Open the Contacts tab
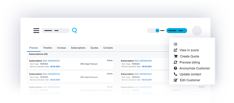 (108, 48)
